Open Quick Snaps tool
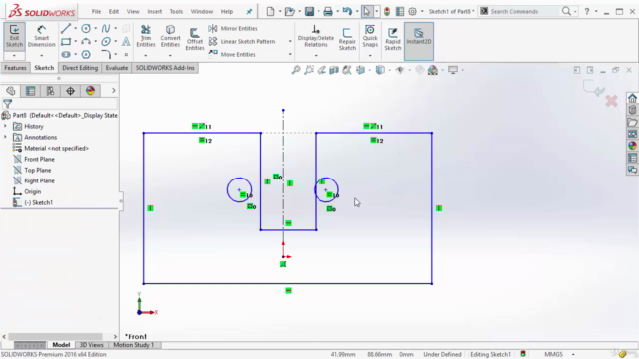 tap(370, 36)
